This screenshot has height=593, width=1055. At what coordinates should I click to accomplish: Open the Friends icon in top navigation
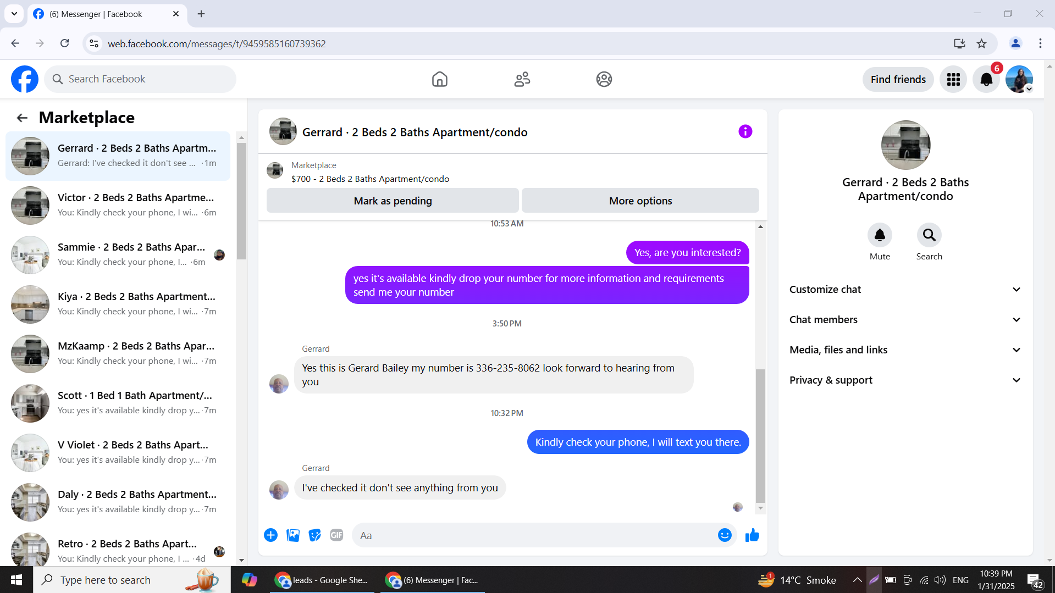pos(522,79)
